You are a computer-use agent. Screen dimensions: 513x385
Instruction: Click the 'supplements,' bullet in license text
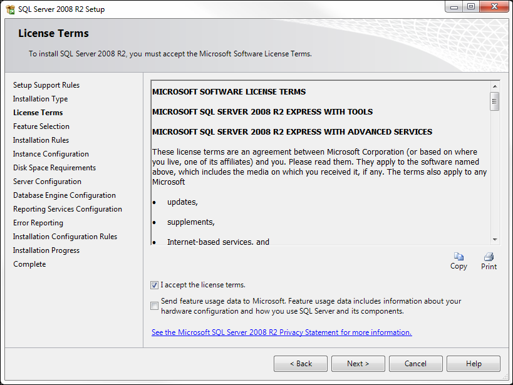[x=191, y=222]
